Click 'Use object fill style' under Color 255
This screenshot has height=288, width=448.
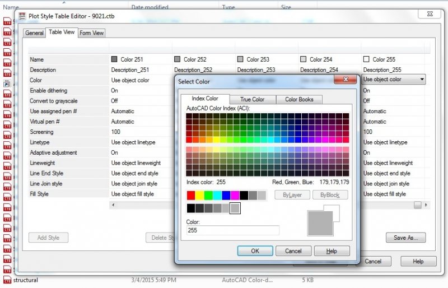pos(385,194)
